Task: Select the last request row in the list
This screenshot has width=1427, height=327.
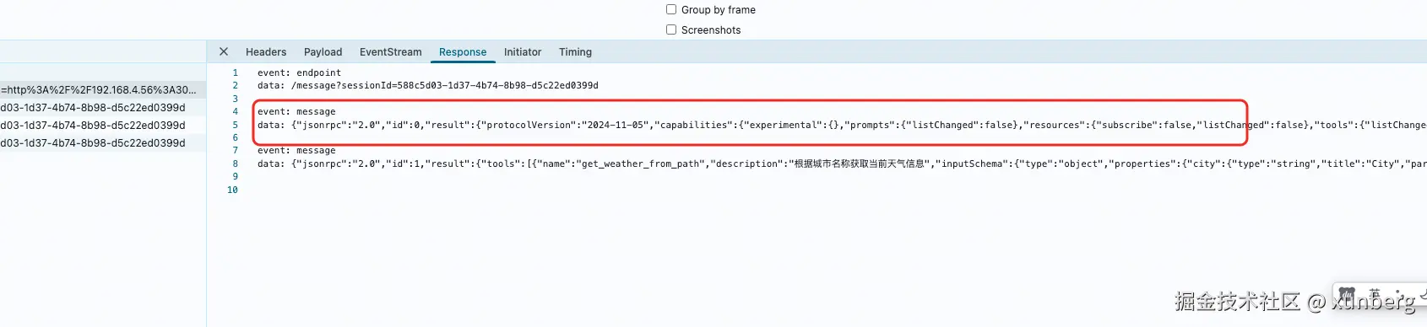Action: [102, 143]
